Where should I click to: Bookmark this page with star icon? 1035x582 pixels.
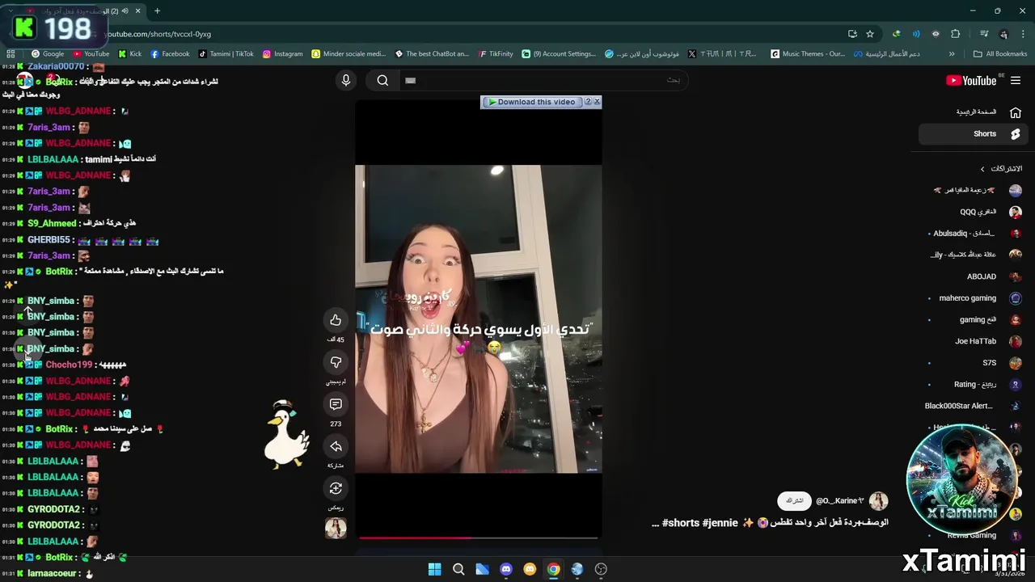pos(870,34)
